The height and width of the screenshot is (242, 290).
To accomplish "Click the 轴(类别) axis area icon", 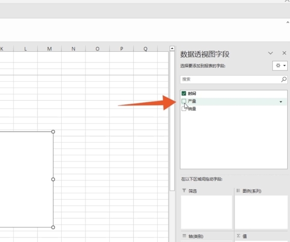I will click(184, 235).
